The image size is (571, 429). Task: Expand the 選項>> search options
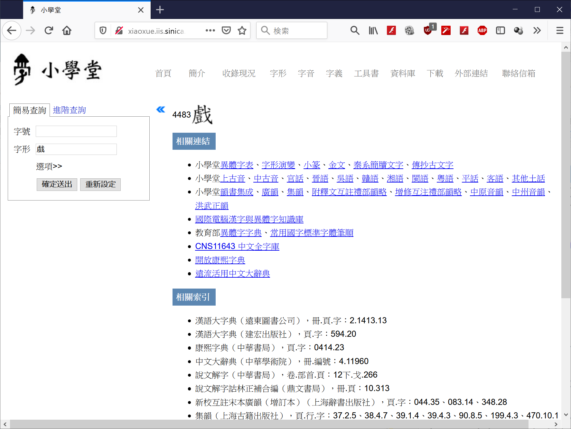[x=49, y=166]
